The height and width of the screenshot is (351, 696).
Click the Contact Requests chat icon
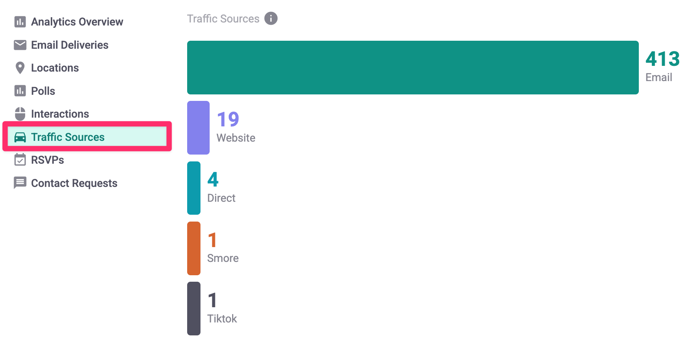coord(20,183)
